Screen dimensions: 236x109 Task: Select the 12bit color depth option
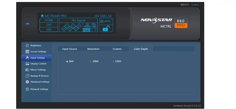pos(117,61)
